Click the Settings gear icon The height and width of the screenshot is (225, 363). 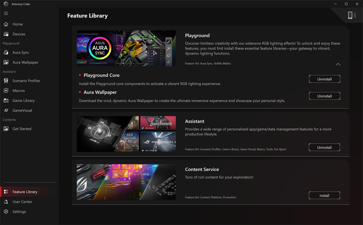tap(6, 211)
